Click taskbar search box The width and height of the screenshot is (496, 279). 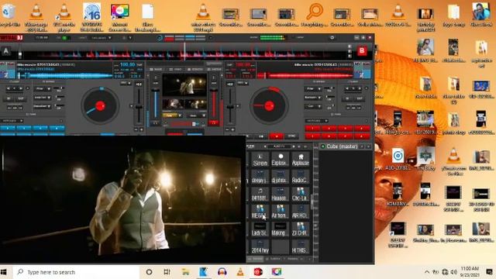[76, 272]
